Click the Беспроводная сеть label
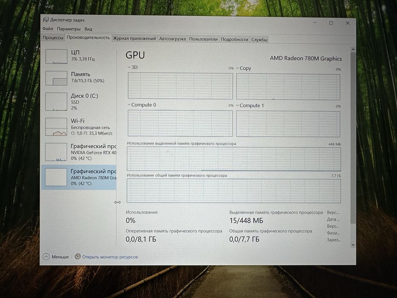The image size is (397, 298). (x=90, y=127)
